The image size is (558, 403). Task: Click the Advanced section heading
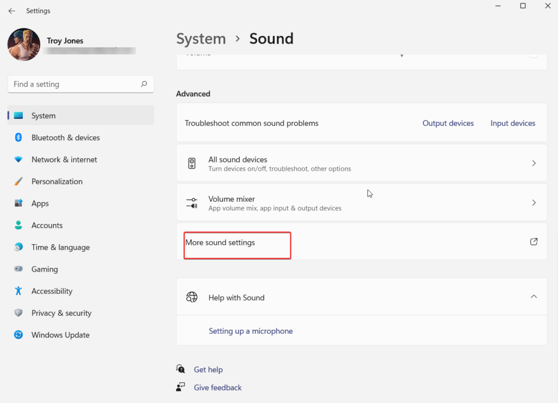(x=193, y=94)
